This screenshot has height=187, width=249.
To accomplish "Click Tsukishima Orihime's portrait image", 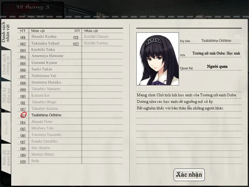I will [x=157, y=59].
